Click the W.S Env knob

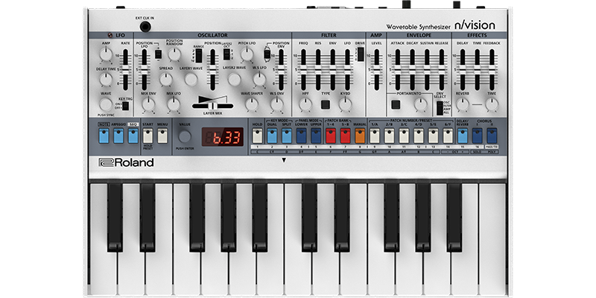click(x=277, y=104)
